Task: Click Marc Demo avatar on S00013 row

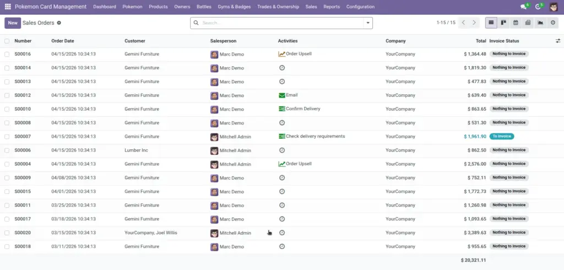Action: (x=214, y=82)
